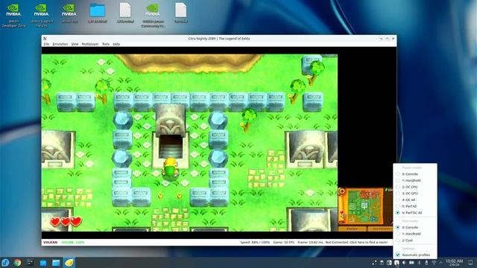
Task: Open the Wi-Fi network tray icon
Action: [434, 263]
